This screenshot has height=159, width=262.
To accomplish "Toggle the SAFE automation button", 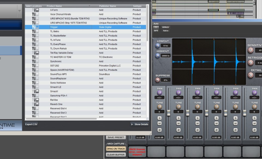I will point(156,31).
